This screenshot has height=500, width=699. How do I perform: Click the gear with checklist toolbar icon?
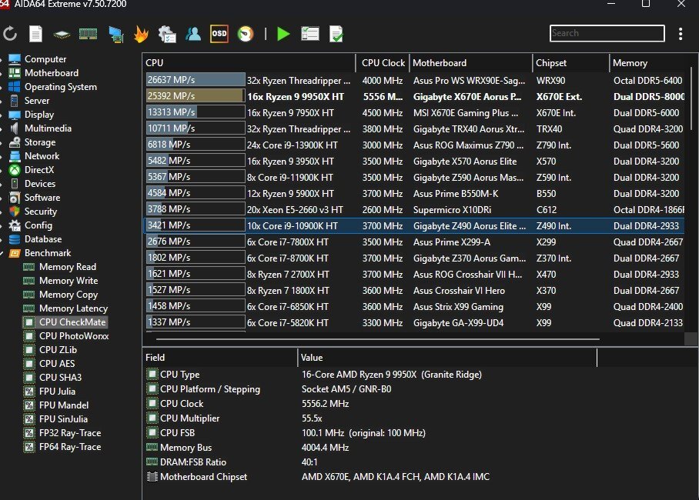(x=167, y=35)
